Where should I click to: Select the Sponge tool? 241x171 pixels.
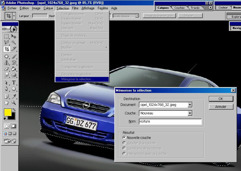[x=14, y=75]
